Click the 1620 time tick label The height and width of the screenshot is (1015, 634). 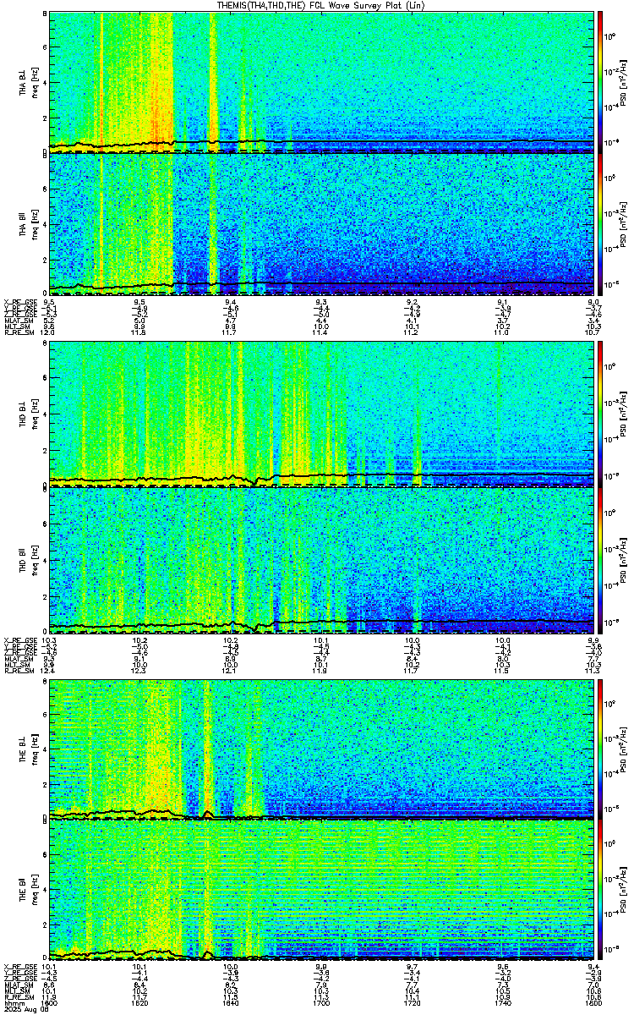[x=140, y=1003]
